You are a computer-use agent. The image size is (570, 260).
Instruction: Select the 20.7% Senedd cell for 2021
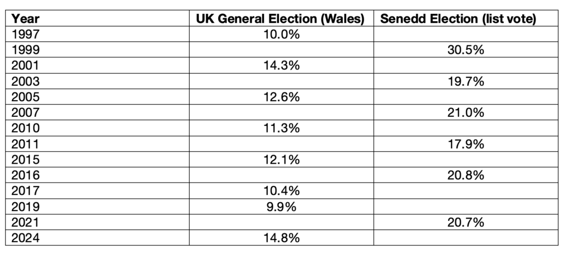pos(466,222)
